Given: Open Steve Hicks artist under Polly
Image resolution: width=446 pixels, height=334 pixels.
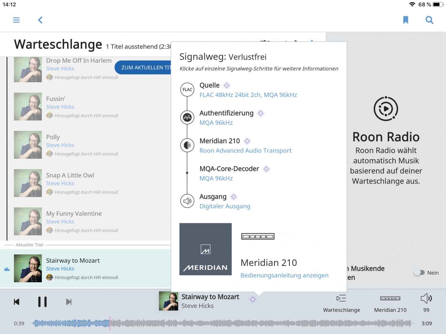Looking at the screenshot, I should click(60, 145).
